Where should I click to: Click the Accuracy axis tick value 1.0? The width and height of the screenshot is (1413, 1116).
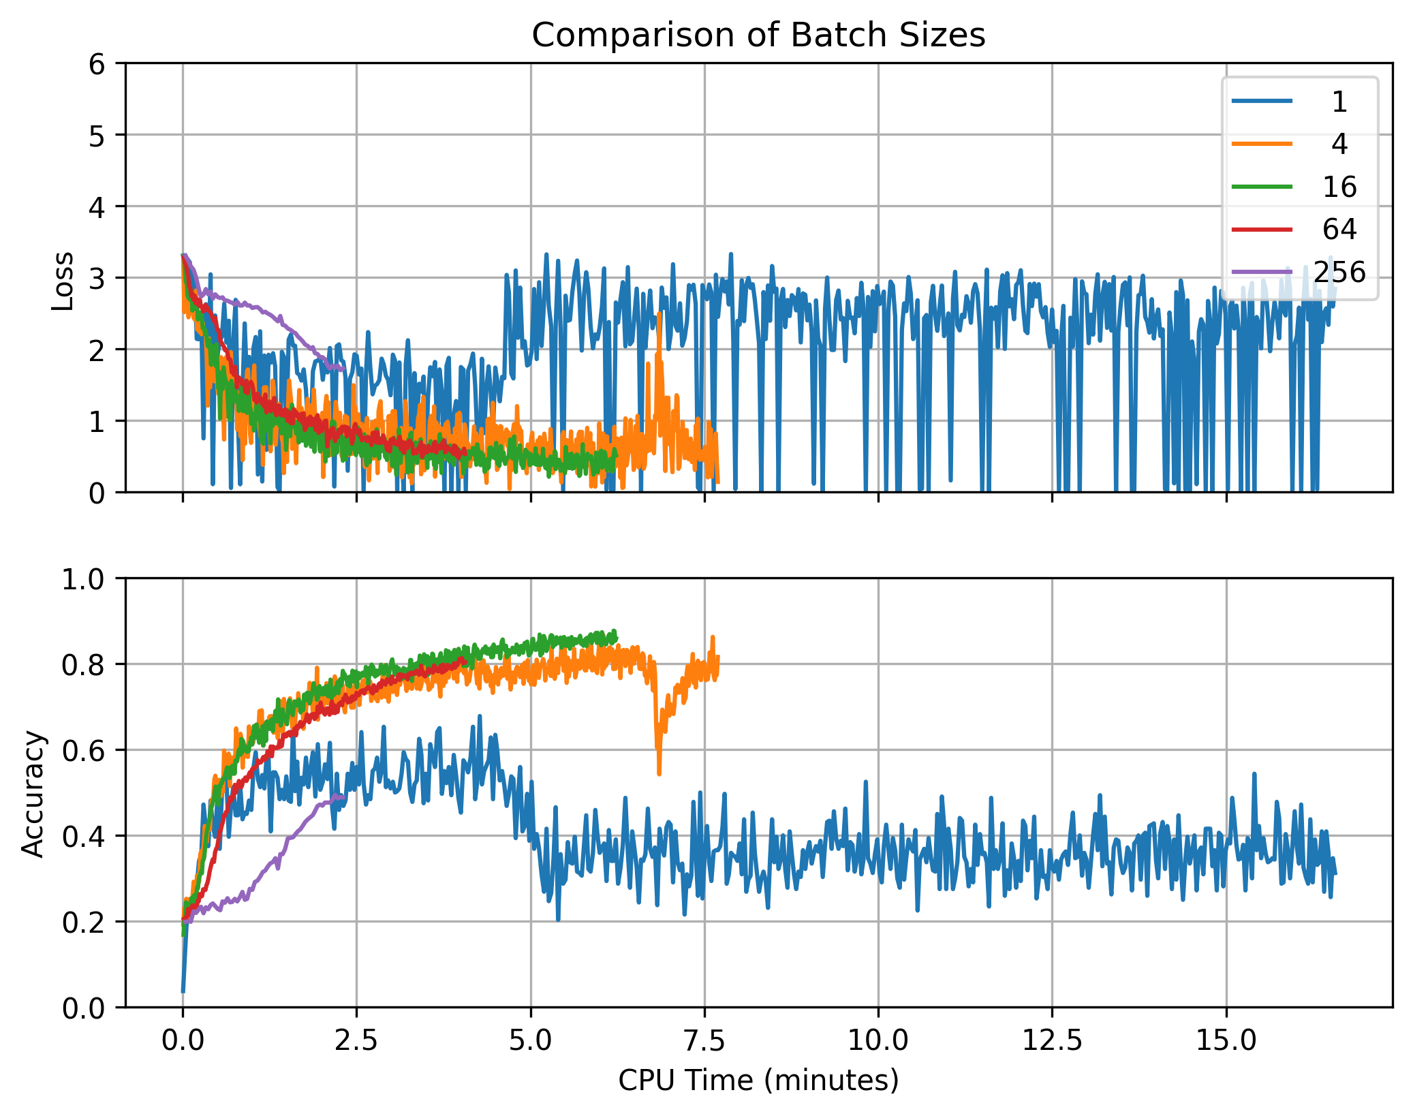click(x=84, y=579)
